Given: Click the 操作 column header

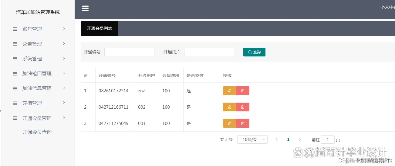Looking at the screenshot, I should point(227,75).
